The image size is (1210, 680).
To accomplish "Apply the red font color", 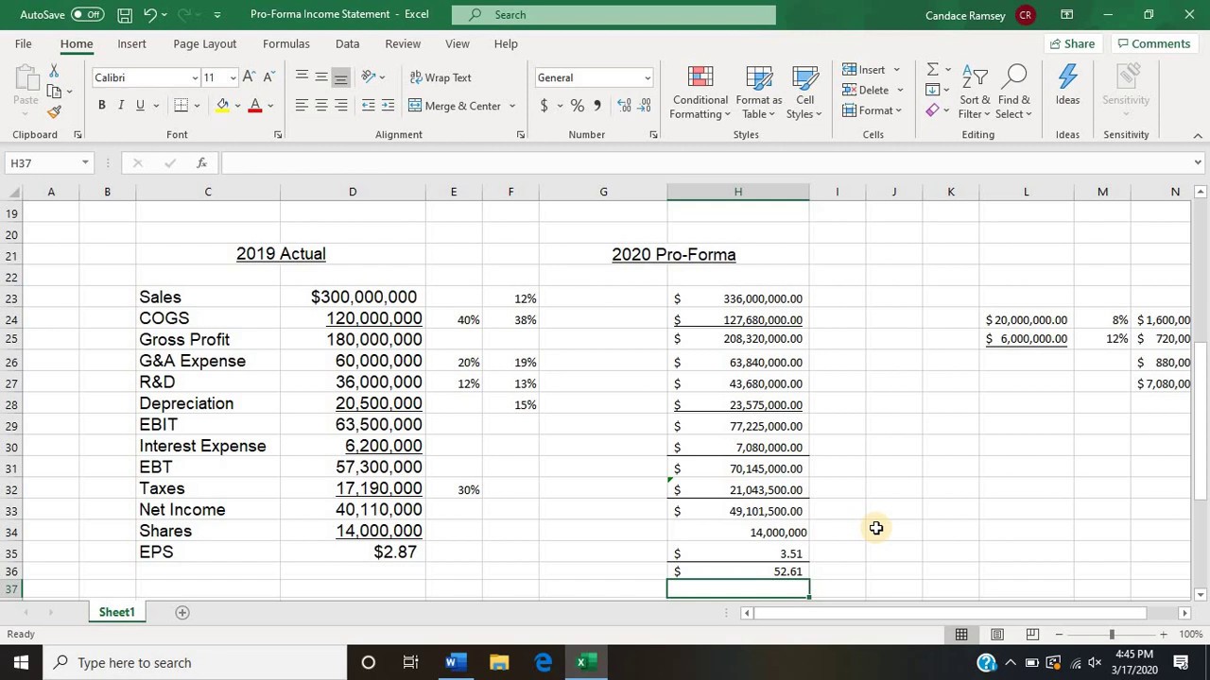I will 254,106.
